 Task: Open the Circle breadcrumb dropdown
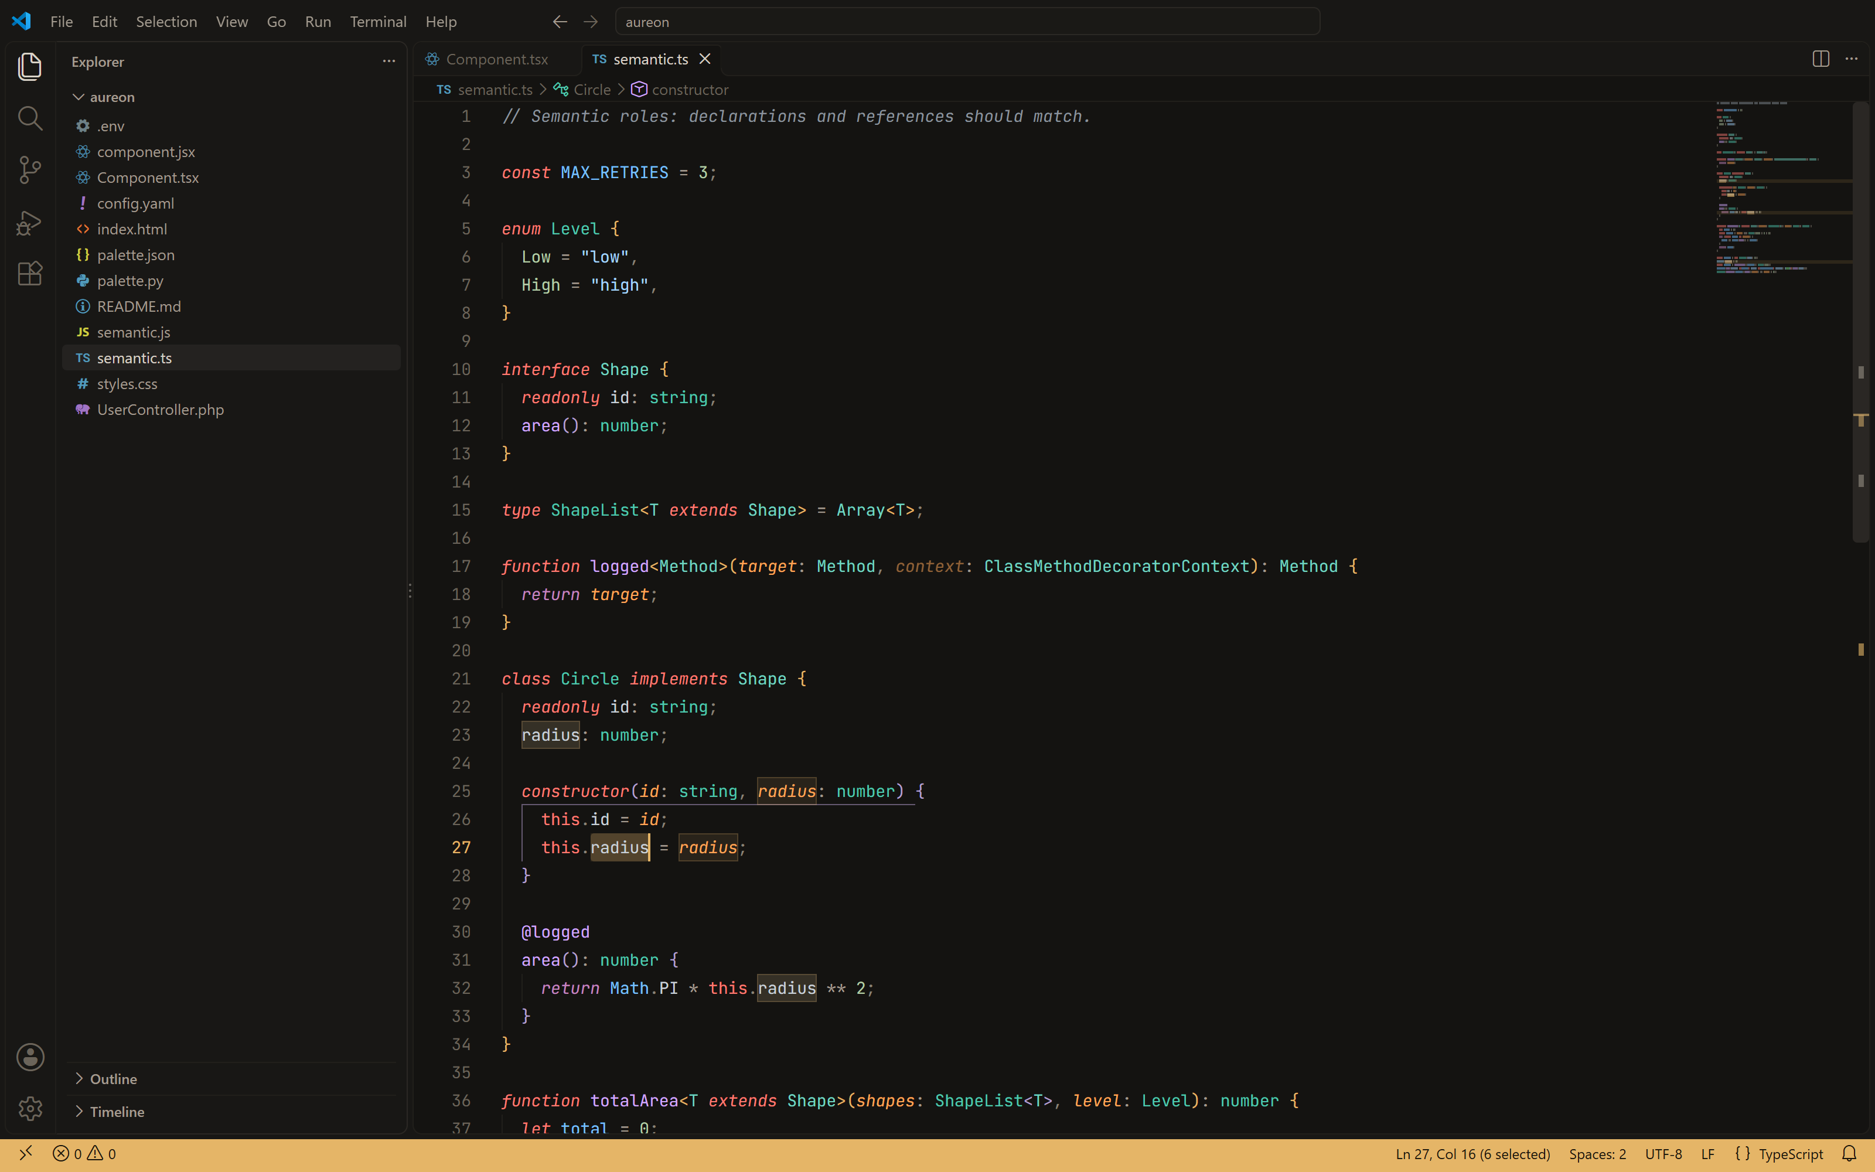[582, 90]
